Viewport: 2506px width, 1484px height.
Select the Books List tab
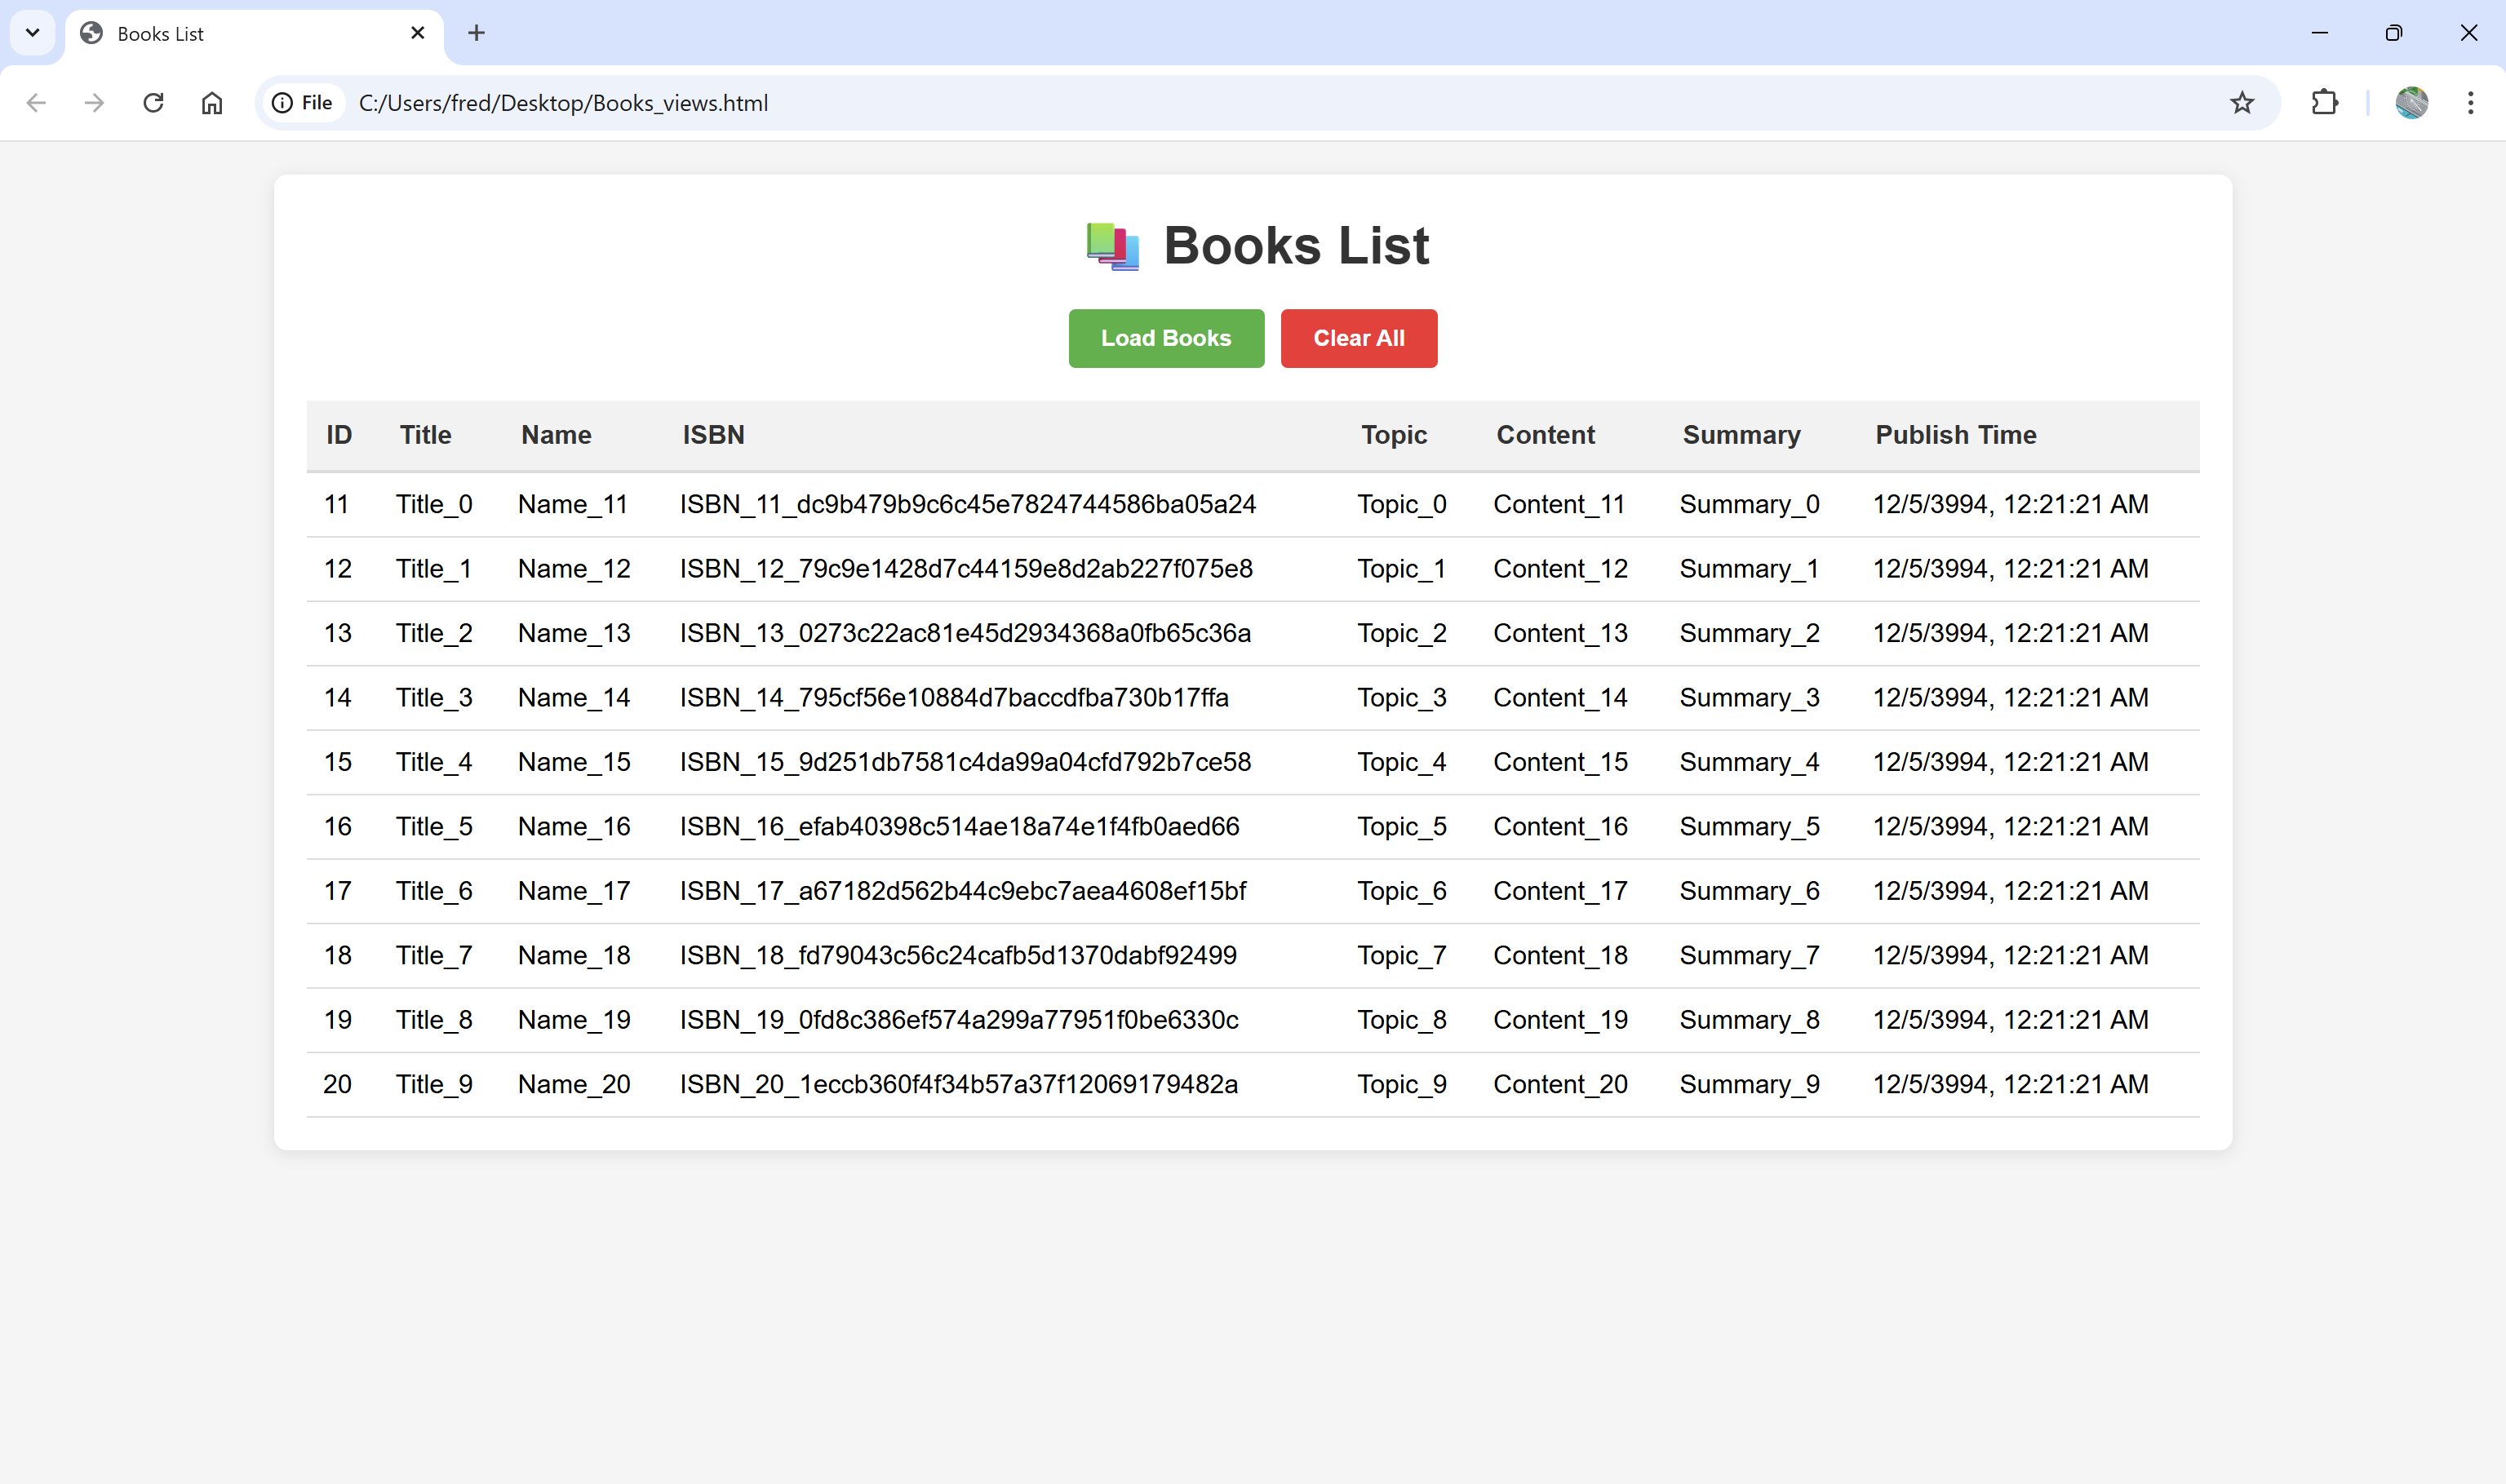tap(240, 34)
